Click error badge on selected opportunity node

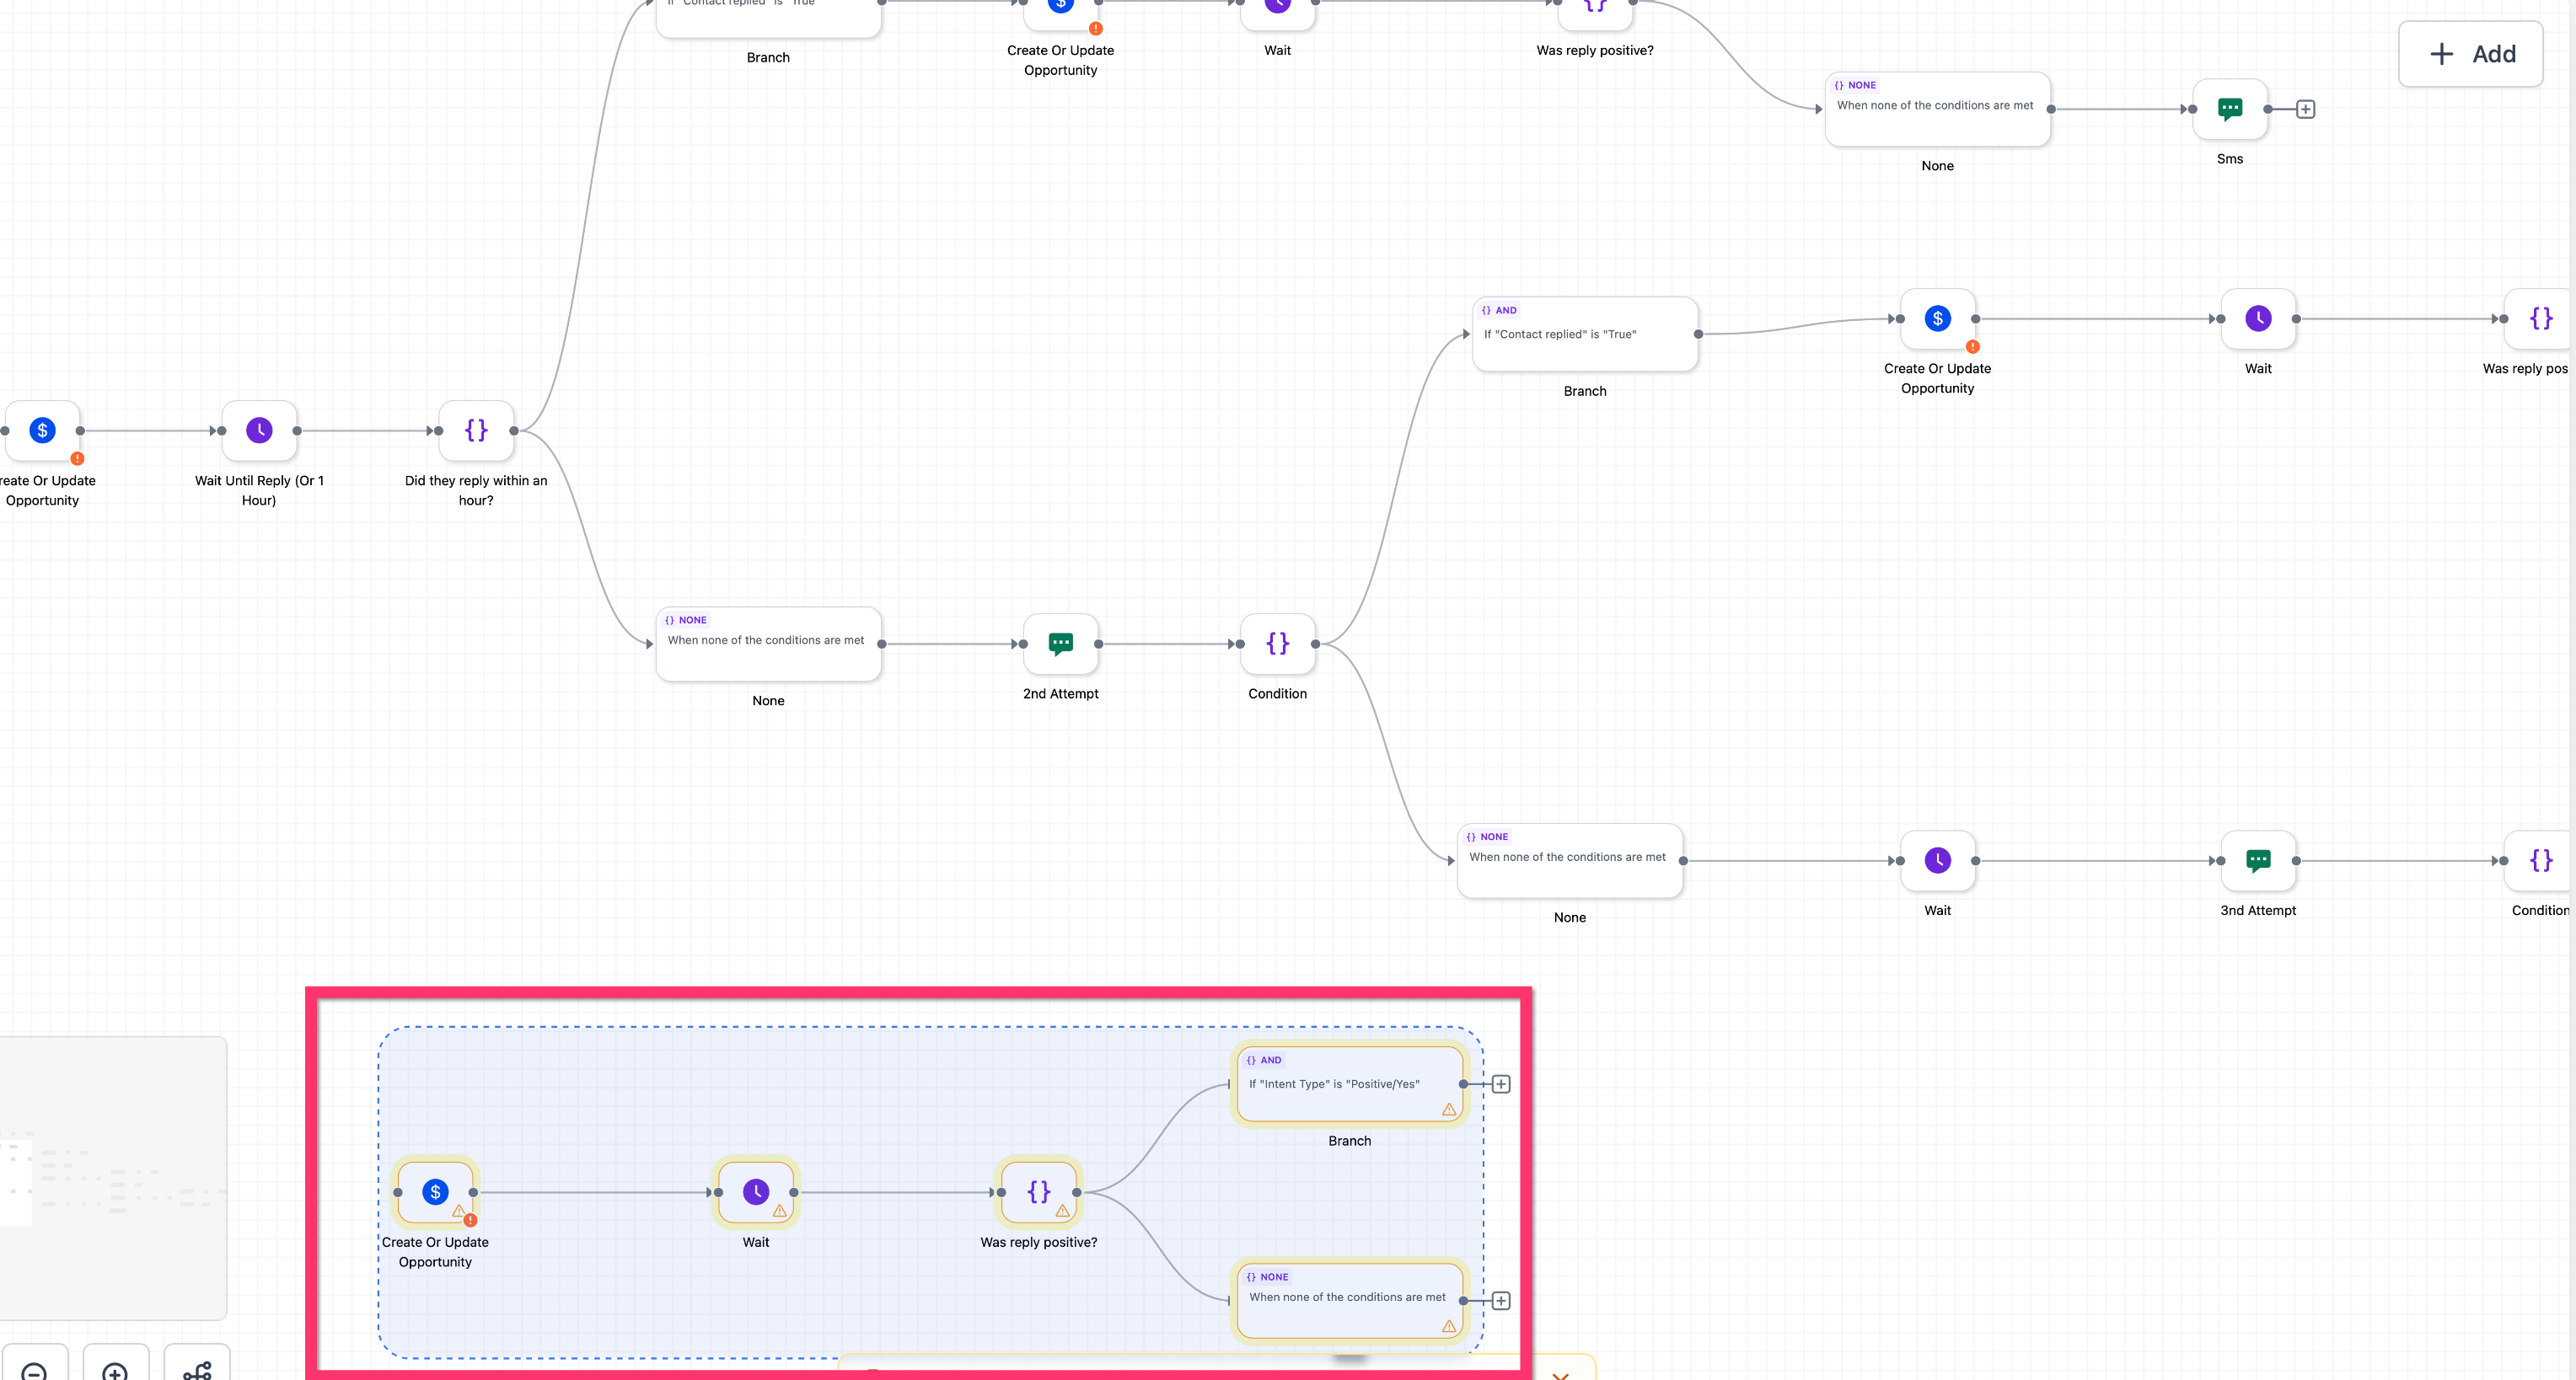tap(470, 1220)
